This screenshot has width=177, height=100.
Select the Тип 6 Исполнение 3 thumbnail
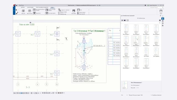146,63
